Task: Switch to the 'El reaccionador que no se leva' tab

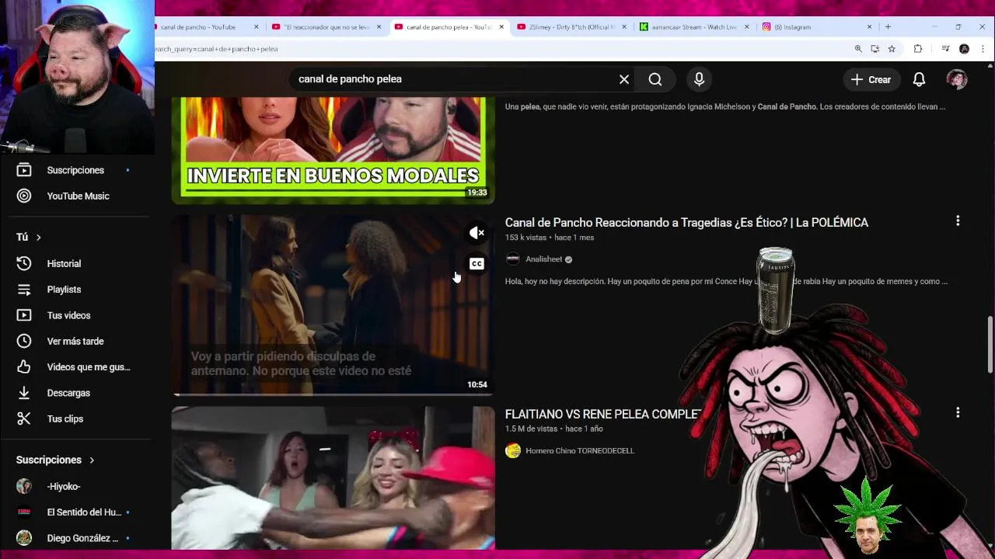Action: coord(326,27)
